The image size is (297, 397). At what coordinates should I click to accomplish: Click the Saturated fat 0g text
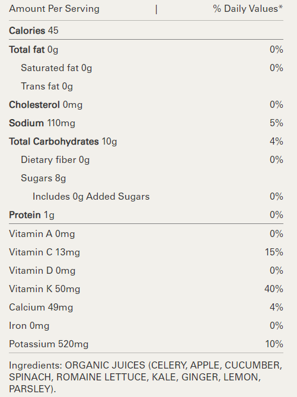coord(56,68)
